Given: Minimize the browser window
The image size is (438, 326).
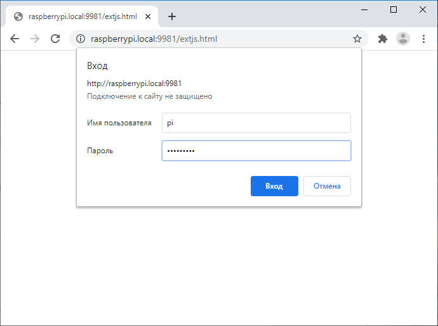Looking at the screenshot, I should point(364,9).
